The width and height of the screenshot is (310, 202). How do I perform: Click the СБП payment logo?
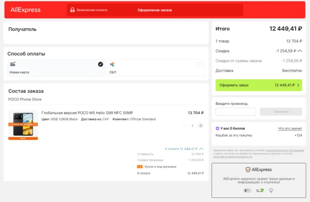[112, 64]
